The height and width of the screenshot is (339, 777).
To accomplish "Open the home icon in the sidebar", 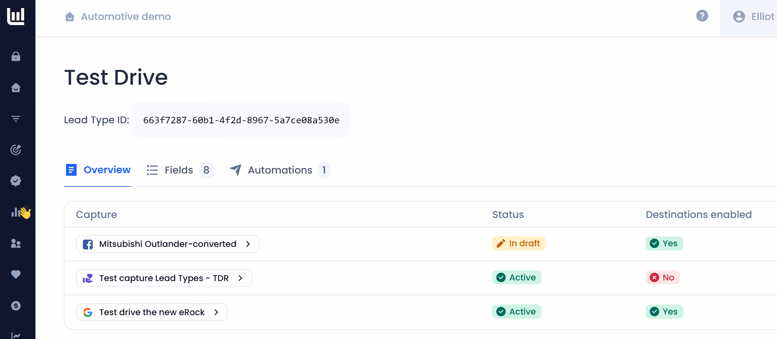I will click(16, 88).
